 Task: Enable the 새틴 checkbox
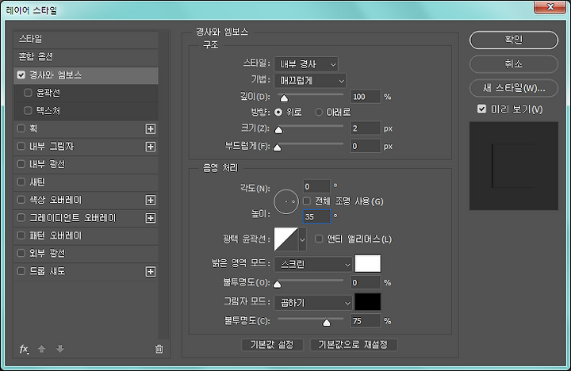tap(21, 182)
